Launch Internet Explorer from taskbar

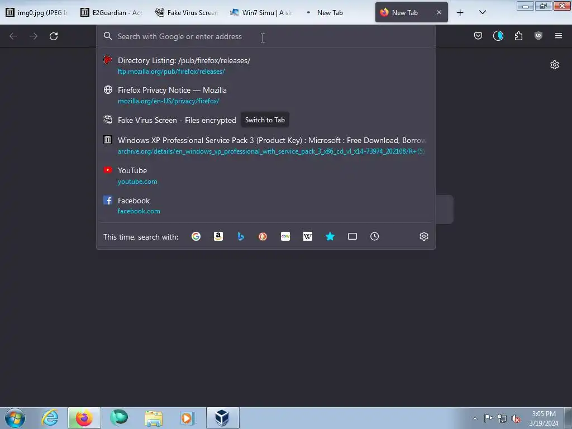50,418
